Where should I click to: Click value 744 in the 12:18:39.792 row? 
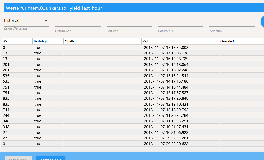pyautogui.click(x=6, y=110)
